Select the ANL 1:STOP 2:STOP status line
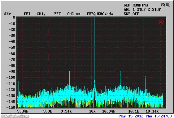 (x=142, y=10)
